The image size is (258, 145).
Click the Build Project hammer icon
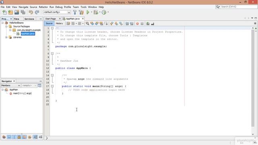coord(75,12)
